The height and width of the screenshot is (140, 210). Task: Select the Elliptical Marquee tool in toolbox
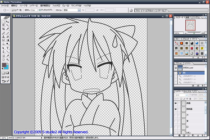coord(3,22)
